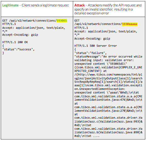Click the "on.UnexpectedElementException:" line
The height and width of the screenshot is (141, 146).
tap(100, 89)
